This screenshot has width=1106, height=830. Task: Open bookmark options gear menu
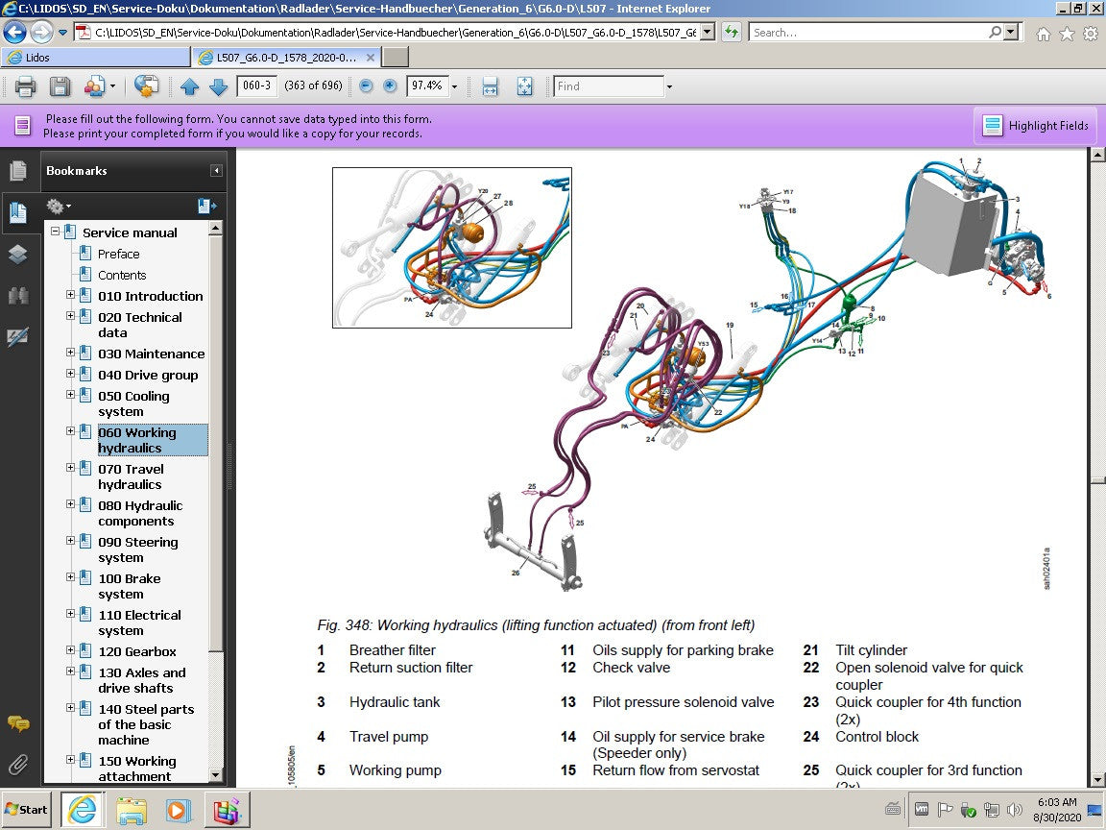click(59, 206)
